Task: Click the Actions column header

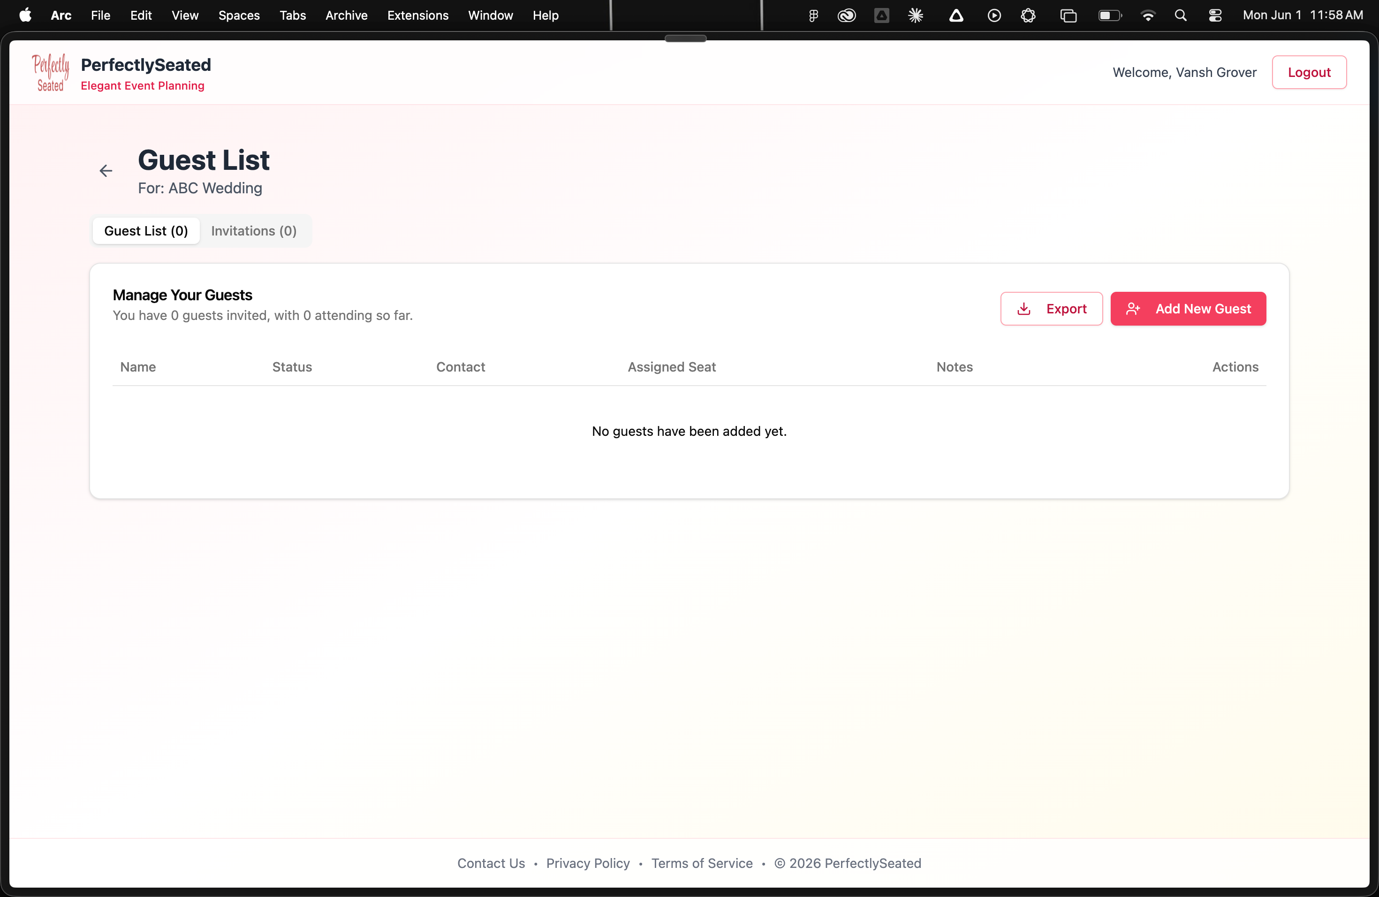Action: pyautogui.click(x=1235, y=367)
